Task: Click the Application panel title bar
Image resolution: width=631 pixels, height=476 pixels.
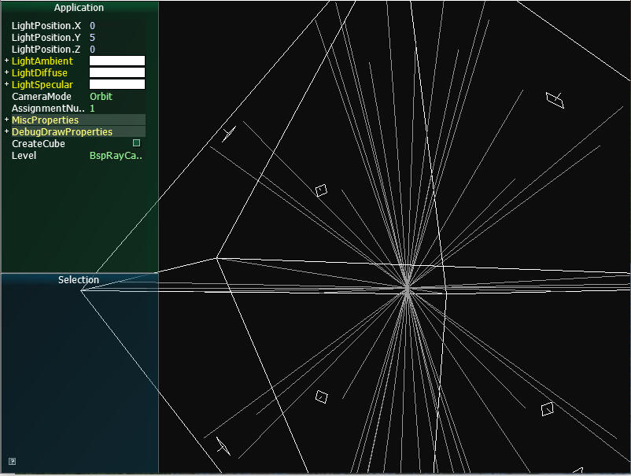Action: pyautogui.click(x=79, y=8)
